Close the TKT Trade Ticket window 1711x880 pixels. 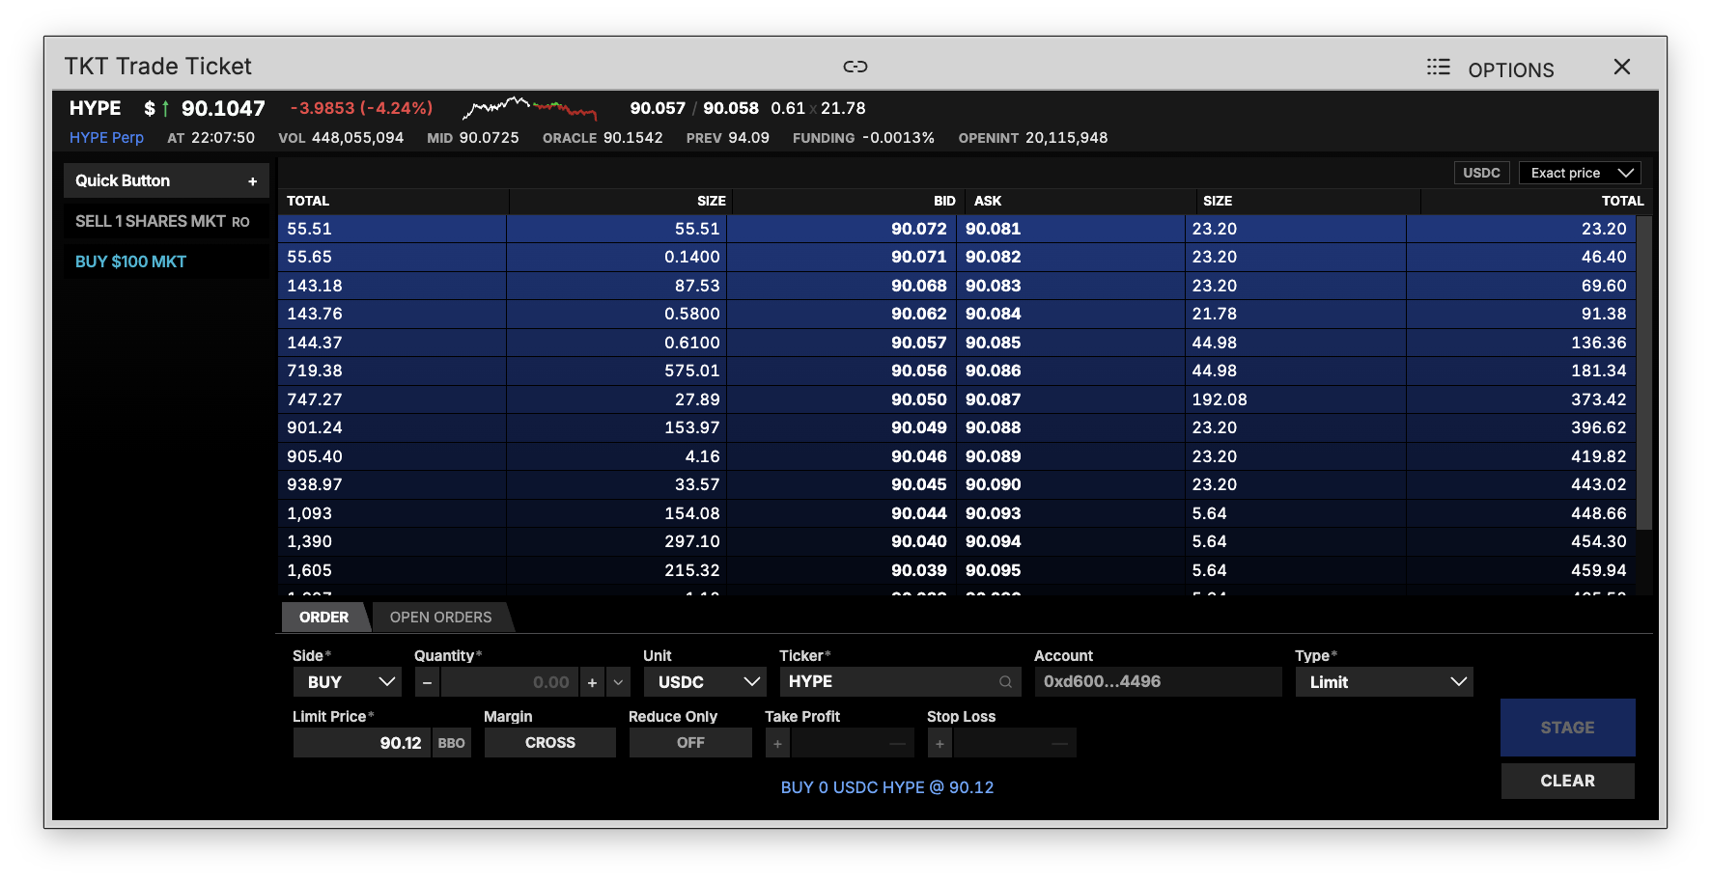click(x=1621, y=67)
